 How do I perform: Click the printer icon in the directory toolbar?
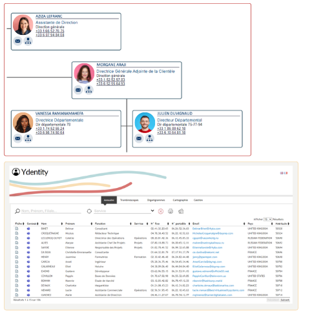(x=171, y=211)
